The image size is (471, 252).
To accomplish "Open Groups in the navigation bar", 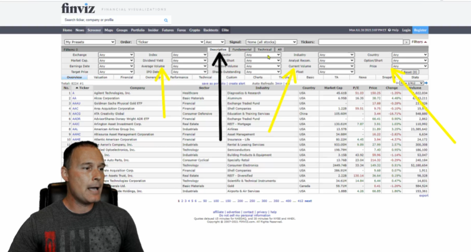I will pyautogui.click(x=122, y=30).
